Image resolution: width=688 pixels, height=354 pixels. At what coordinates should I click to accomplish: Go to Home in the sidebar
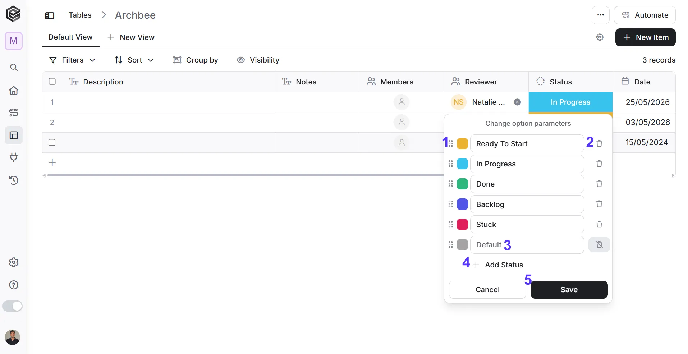point(14,90)
